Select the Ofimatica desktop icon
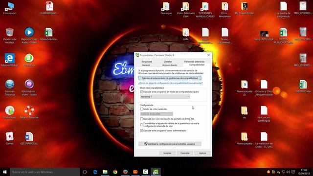The height and width of the screenshot is (176, 313). tap(29, 60)
